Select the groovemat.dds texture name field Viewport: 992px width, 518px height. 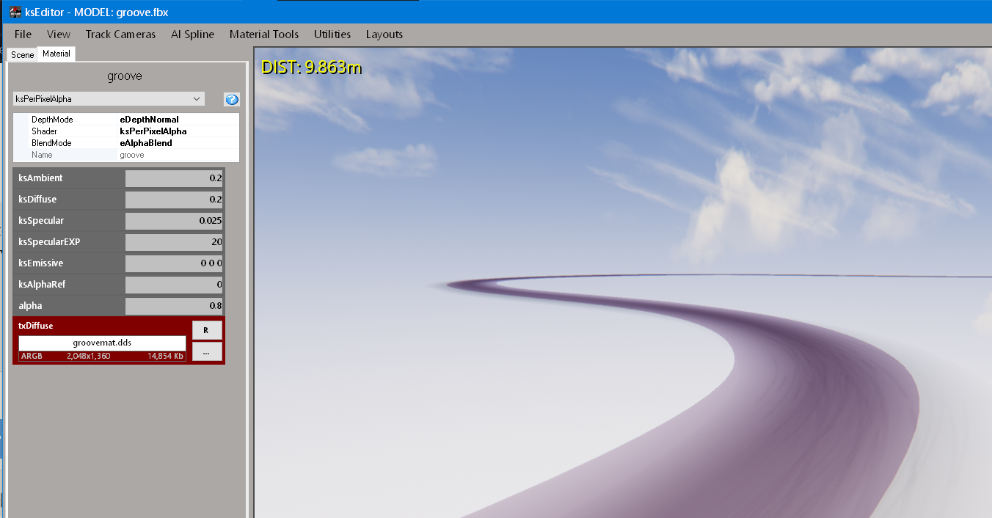tap(102, 343)
